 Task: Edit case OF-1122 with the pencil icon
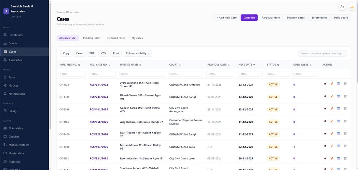click(332, 84)
